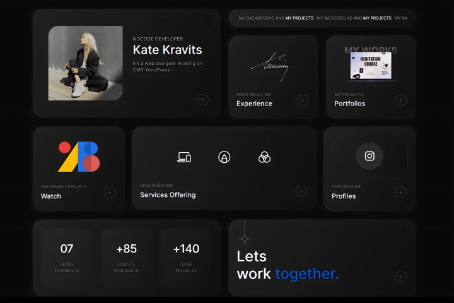Click the MY WORKS heading text

tap(371, 50)
